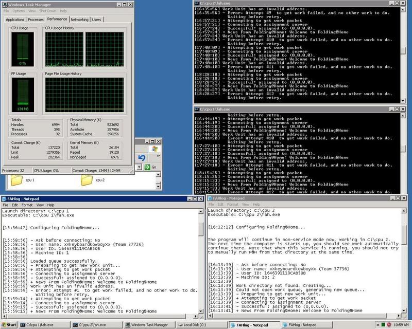Screen dimensions: 412x329
Task: Click the left FAHlog Notepad title icon
Action: (x=4, y=199)
